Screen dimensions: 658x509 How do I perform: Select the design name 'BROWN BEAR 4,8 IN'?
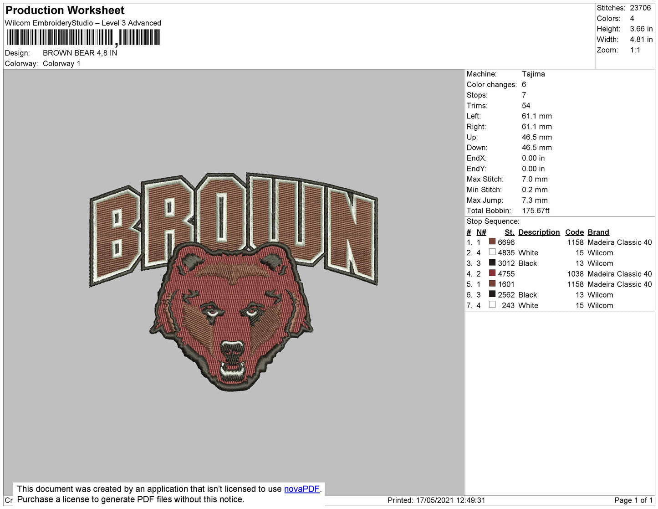click(80, 53)
